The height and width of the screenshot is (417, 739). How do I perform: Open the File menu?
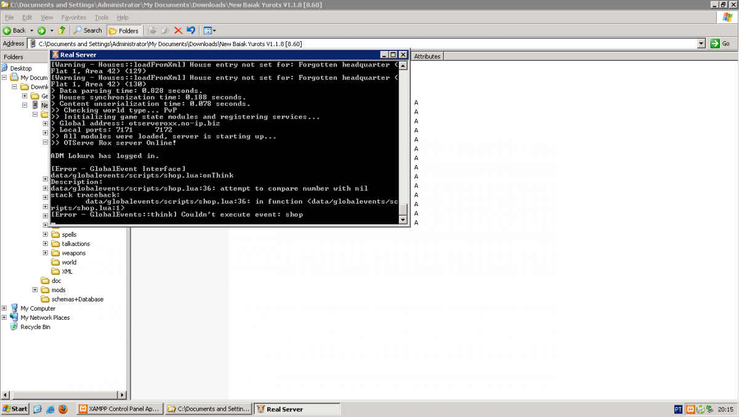pos(9,17)
